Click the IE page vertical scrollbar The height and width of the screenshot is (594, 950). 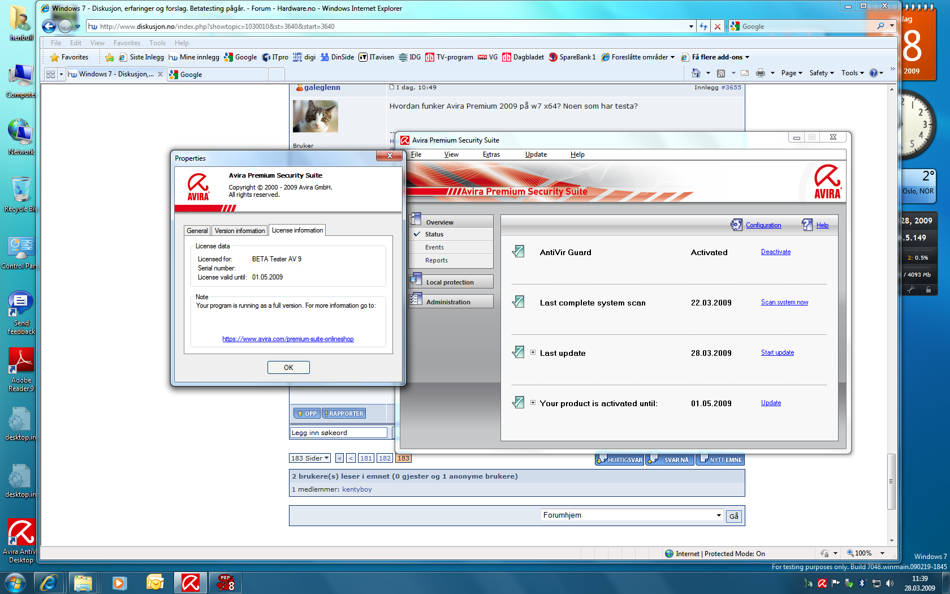pyautogui.click(x=892, y=481)
